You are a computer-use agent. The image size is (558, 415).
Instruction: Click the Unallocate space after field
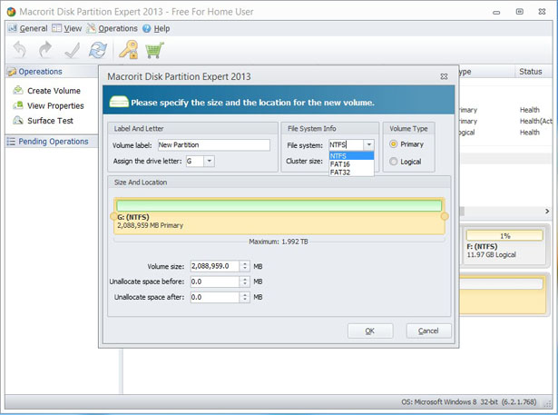[x=215, y=297]
